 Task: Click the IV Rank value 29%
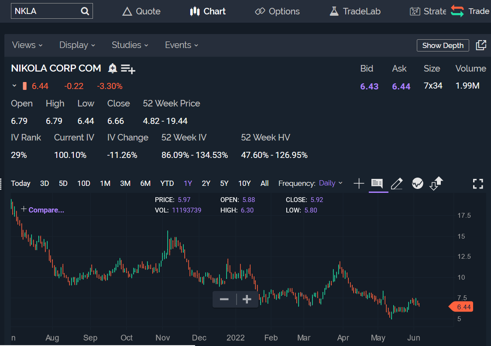19,155
